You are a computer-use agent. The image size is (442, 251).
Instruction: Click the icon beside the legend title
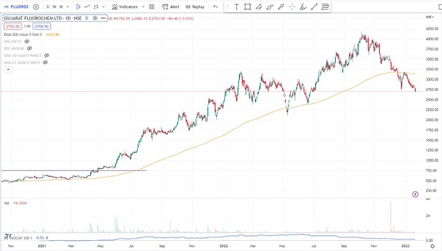(x=87, y=18)
